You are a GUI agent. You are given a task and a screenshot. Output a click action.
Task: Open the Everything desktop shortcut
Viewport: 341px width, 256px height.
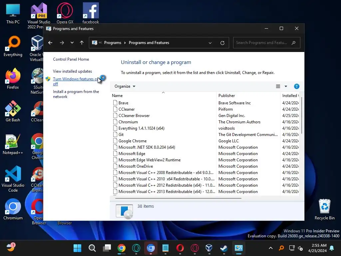13,46
